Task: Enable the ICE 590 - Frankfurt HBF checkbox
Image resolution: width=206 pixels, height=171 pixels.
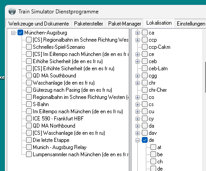Action: tap(29, 119)
